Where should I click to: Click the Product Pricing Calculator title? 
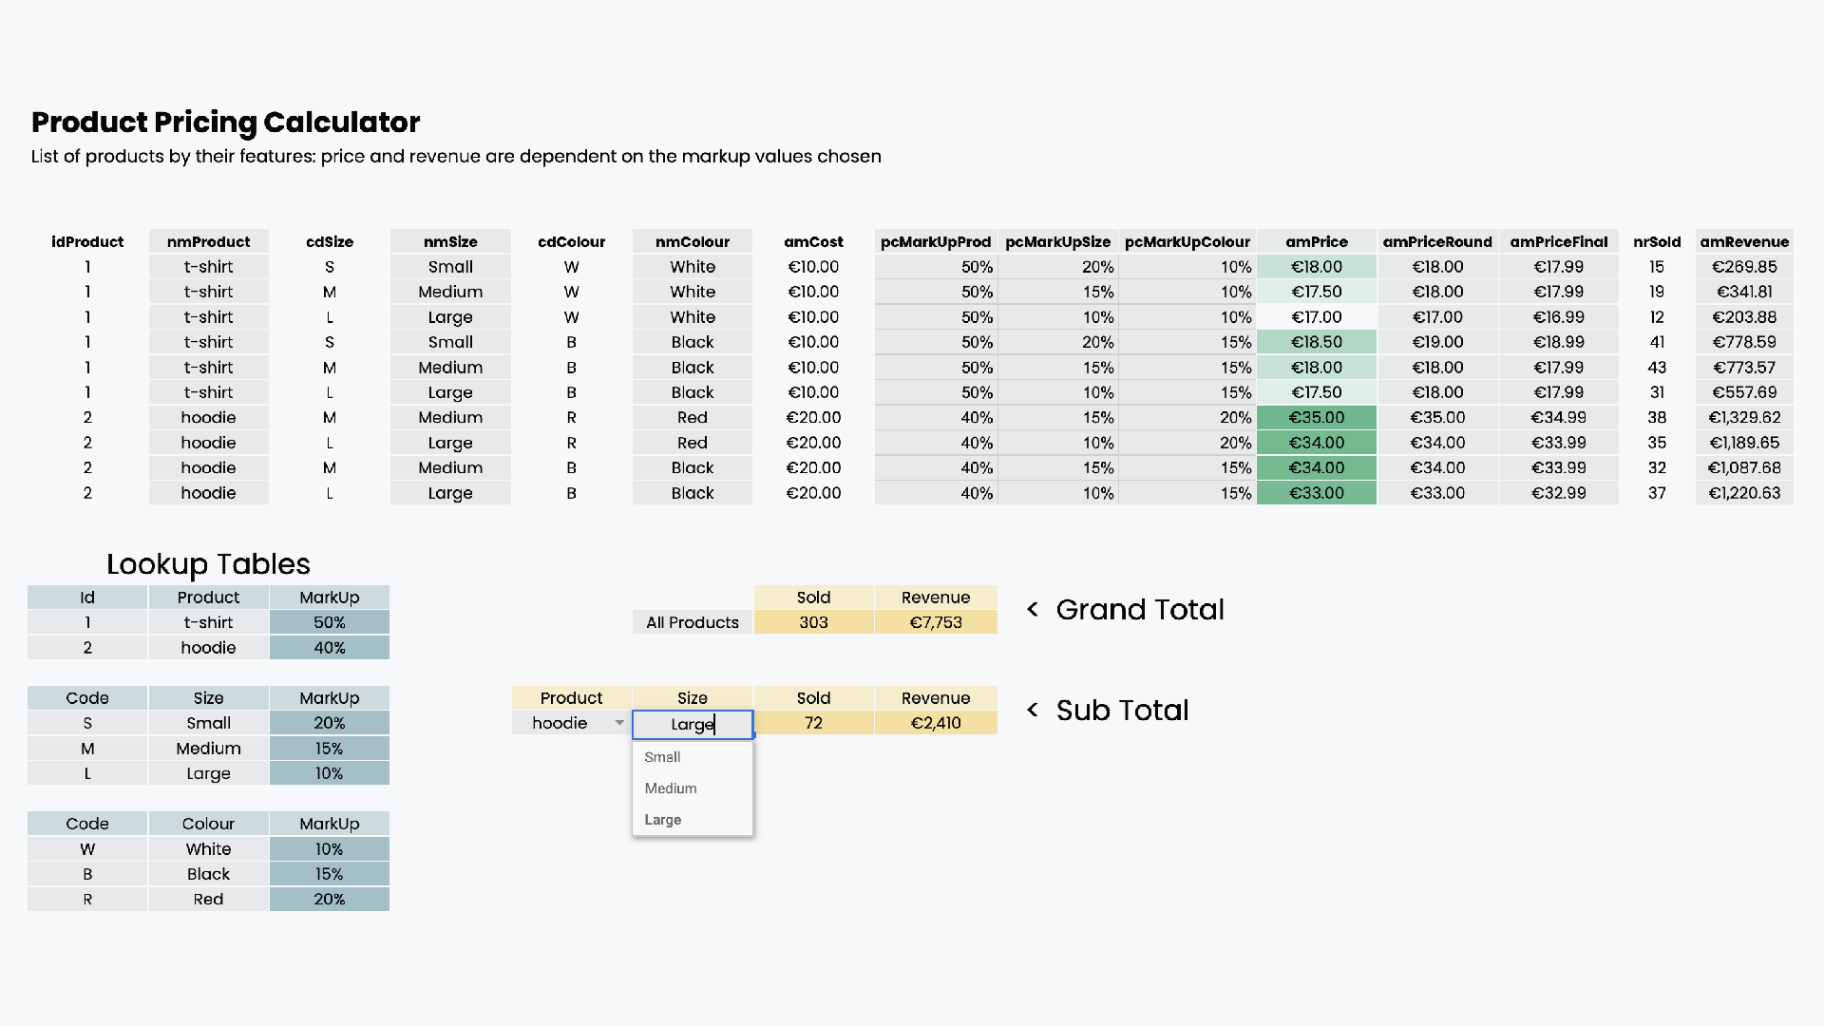pyautogui.click(x=225, y=123)
